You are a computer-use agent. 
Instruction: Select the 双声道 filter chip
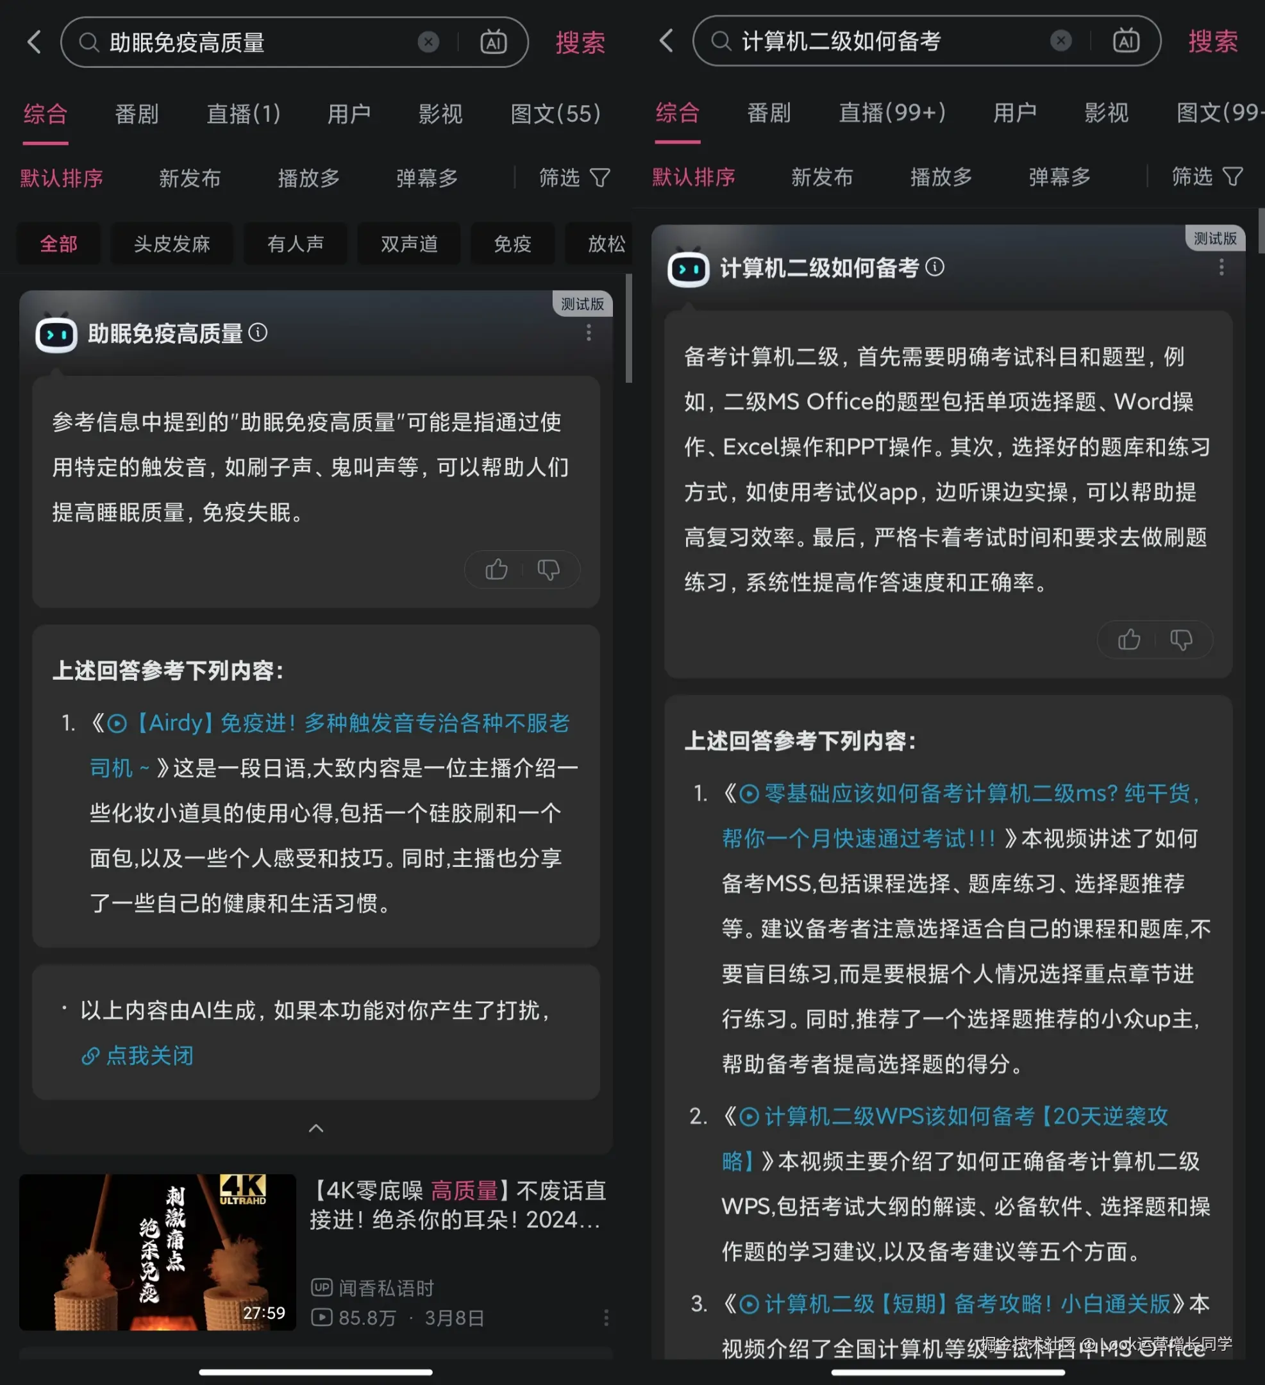coord(409,243)
